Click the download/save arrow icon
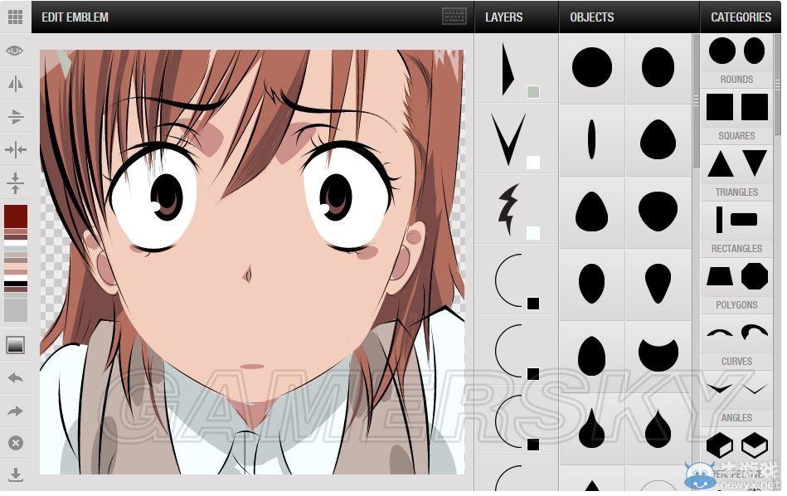Screen dimensions: 787x496 point(15,475)
